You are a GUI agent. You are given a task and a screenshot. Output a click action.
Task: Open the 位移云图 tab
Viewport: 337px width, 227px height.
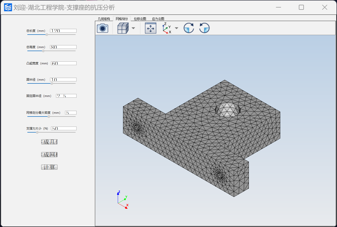[x=140, y=19]
